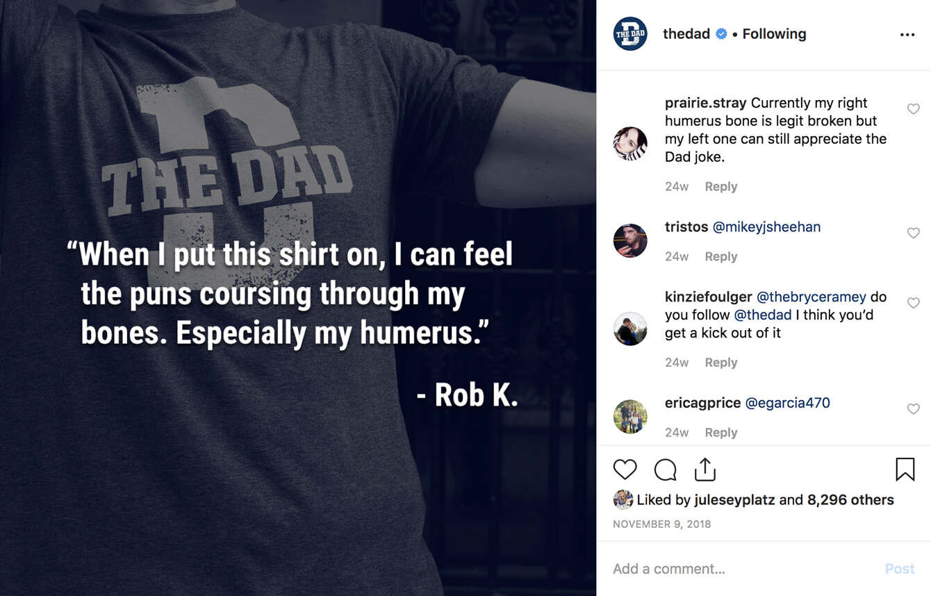This screenshot has height=596, width=931.
Task: Click thedad profile logo in header
Action: pyautogui.click(x=630, y=34)
